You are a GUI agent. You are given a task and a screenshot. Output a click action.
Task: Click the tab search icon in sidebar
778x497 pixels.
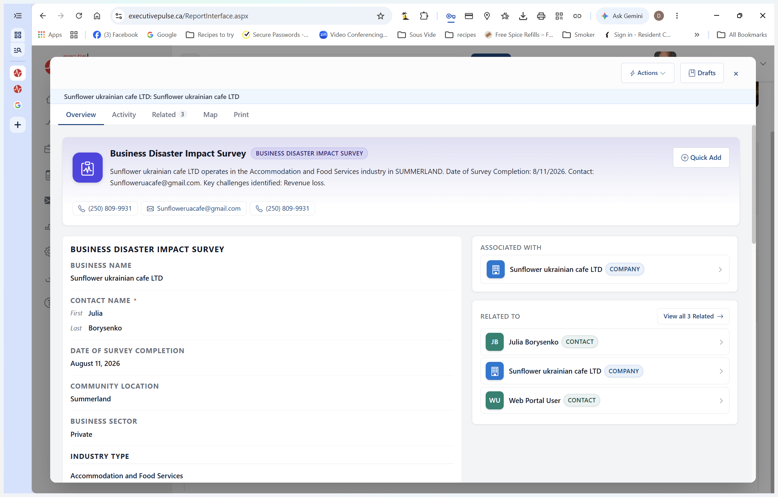click(x=18, y=50)
